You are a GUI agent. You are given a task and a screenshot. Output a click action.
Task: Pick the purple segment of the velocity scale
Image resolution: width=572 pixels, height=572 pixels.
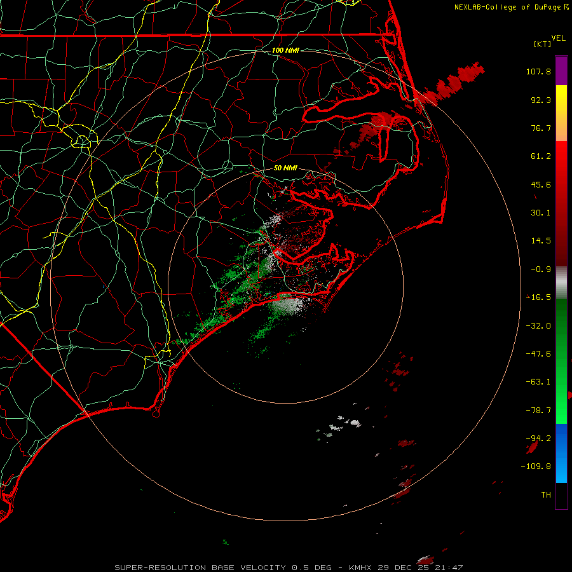click(x=561, y=71)
